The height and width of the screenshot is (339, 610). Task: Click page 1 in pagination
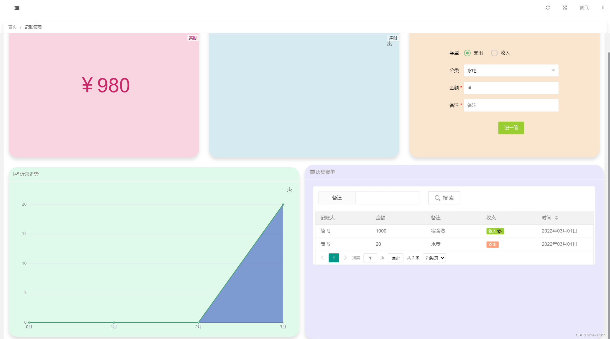[334, 258]
